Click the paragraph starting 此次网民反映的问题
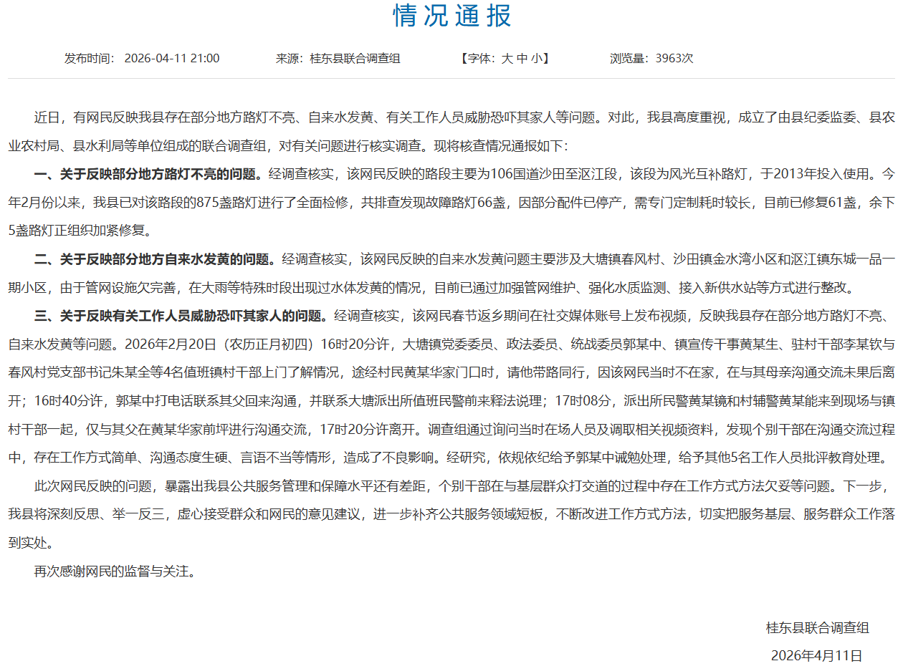The width and height of the screenshot is (903, 666). point(451,515)
